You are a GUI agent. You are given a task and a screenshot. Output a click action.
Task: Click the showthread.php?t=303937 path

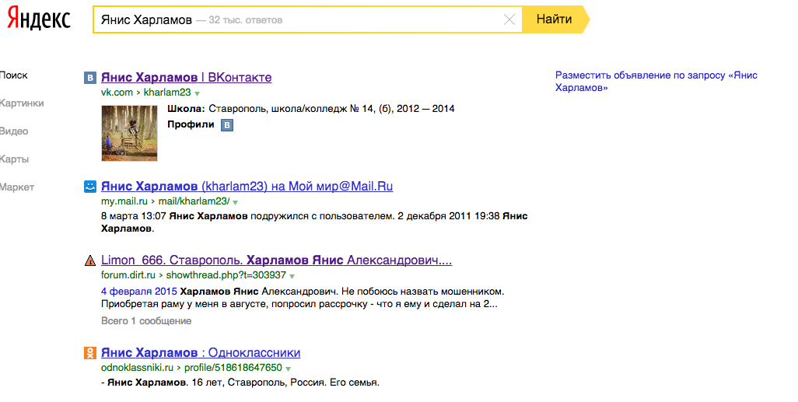click(226, 275)
